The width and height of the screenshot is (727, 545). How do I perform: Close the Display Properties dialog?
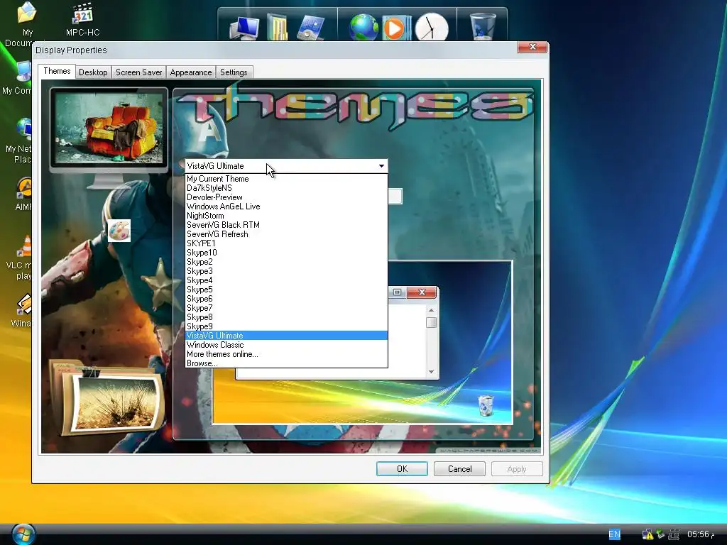pos(532,47)
